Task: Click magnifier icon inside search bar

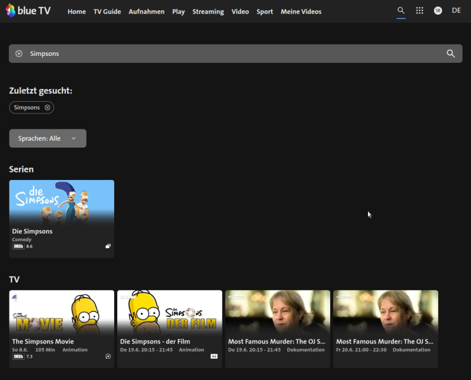Action: point(450,54)
